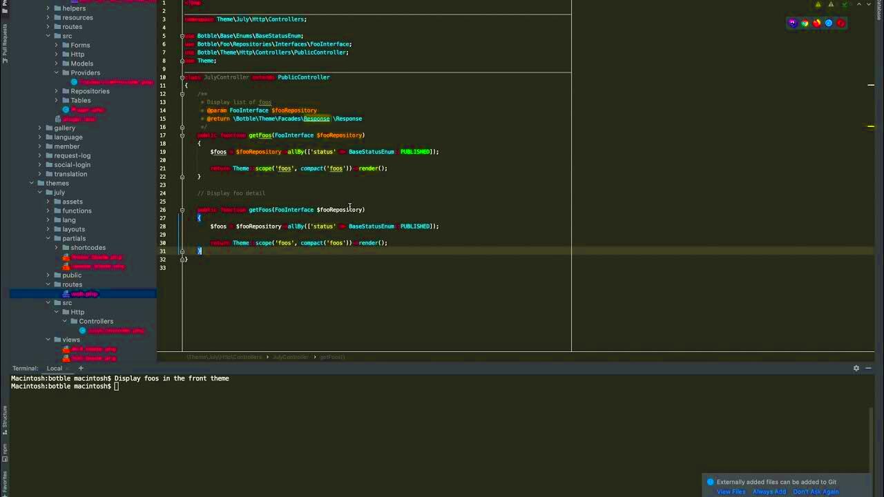Toggle fold marker at line 17 getFoos

(182, 135)
